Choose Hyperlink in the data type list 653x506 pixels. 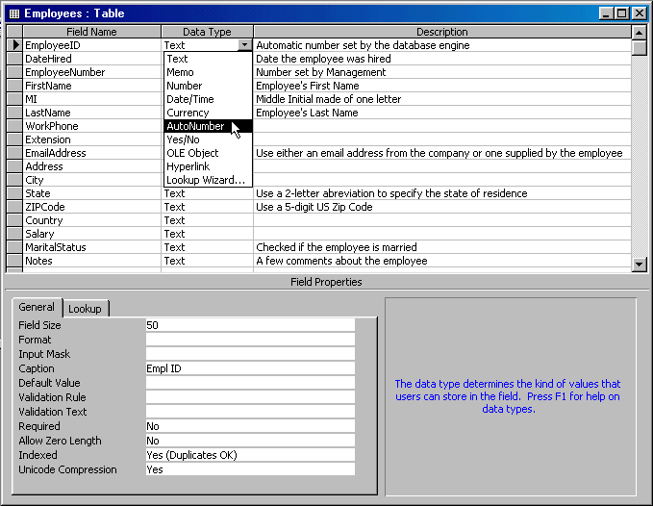[208, 166]
